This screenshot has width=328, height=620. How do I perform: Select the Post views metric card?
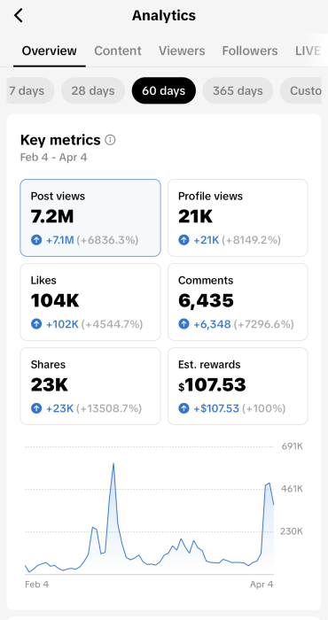click(90, 218)
